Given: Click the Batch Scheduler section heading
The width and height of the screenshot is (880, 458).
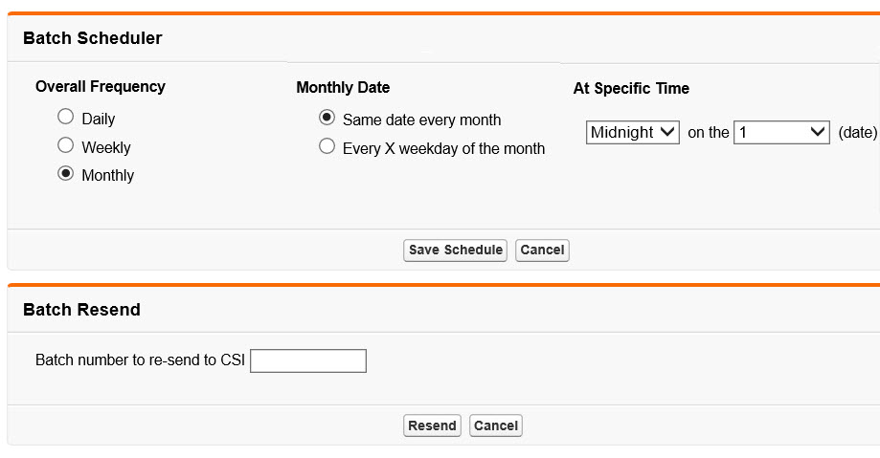Looking at the screenshot, I should [93, 38].
